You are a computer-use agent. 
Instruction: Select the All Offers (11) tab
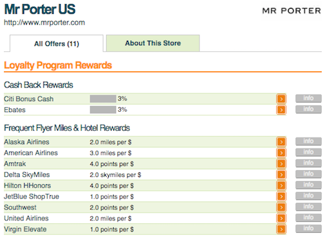coord(57,43)
